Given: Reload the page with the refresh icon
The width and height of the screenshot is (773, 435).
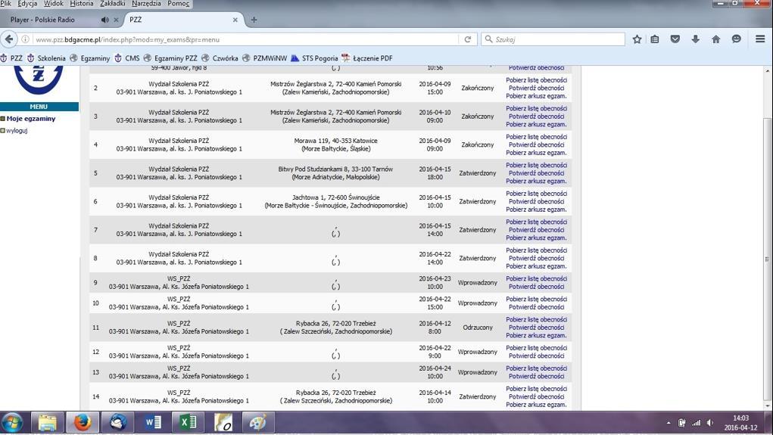Looking at the screenshot, I should (x=468, y=39).
